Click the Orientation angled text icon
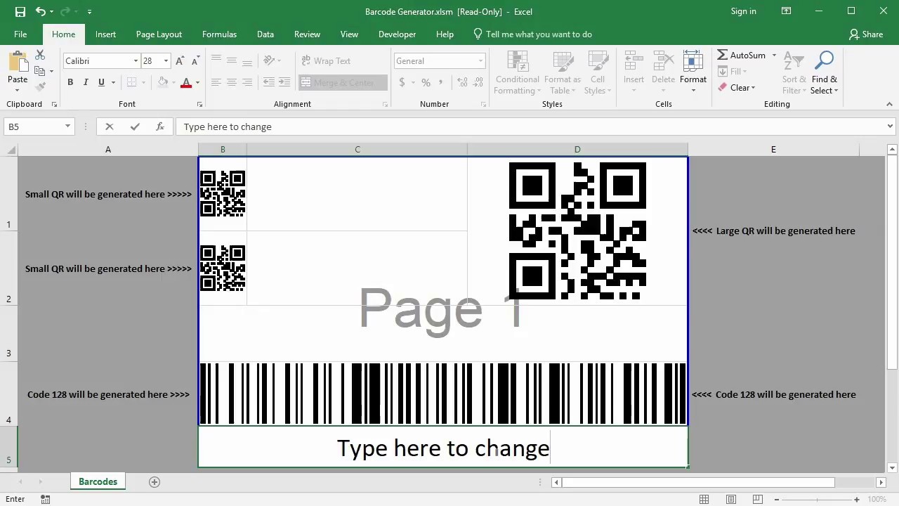This screenshot has height=506, width=899. (269, 61)
